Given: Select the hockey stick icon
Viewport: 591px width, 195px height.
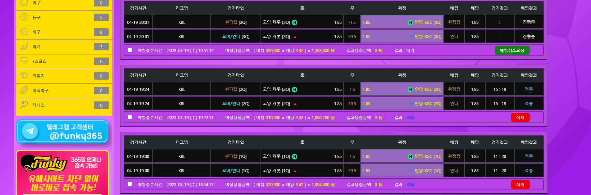Looking at the screenshot, I should [24, 46].
